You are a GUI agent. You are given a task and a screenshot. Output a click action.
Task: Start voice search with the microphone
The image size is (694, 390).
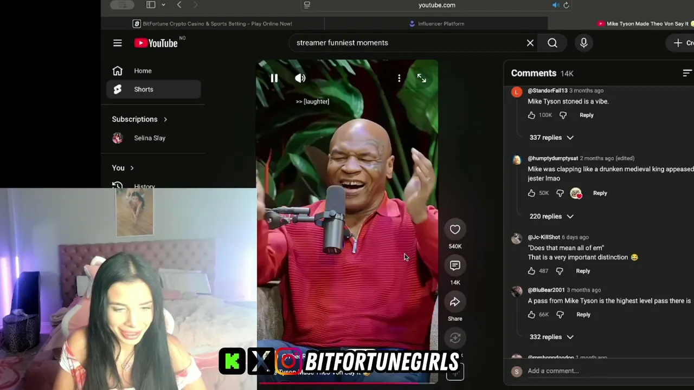point(584,43)
